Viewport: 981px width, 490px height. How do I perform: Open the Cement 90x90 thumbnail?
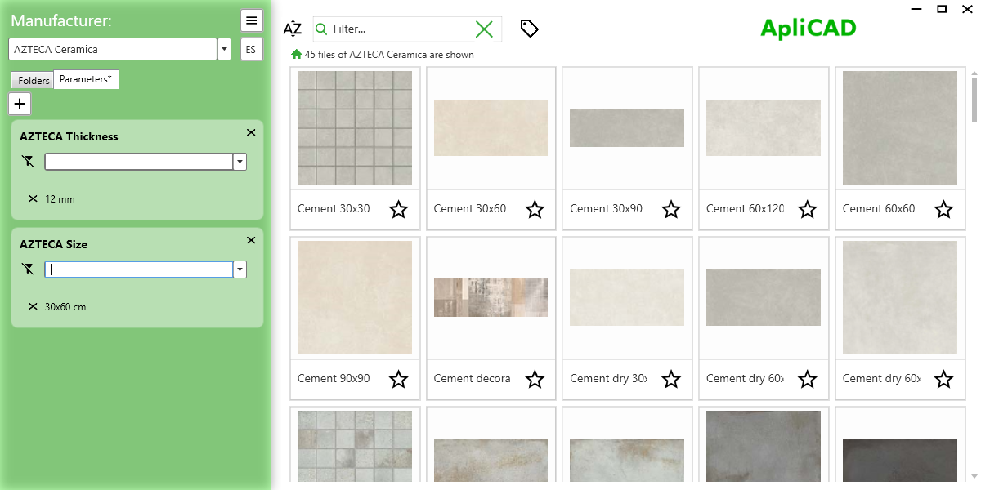point(355,297)
